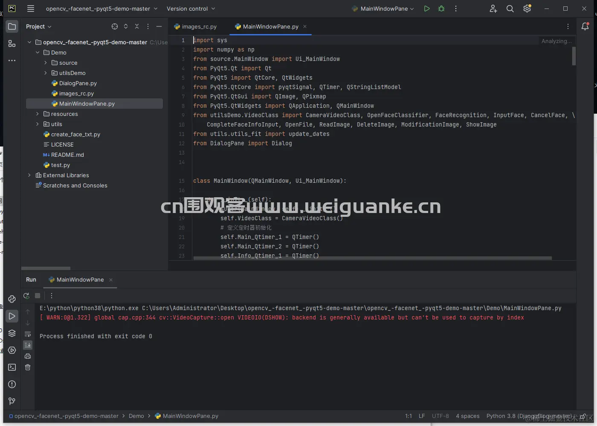This screenshot has height=426, width=597.
Task: Toggle soft-wrap in Run console
Action: click(x=28, y=334)
